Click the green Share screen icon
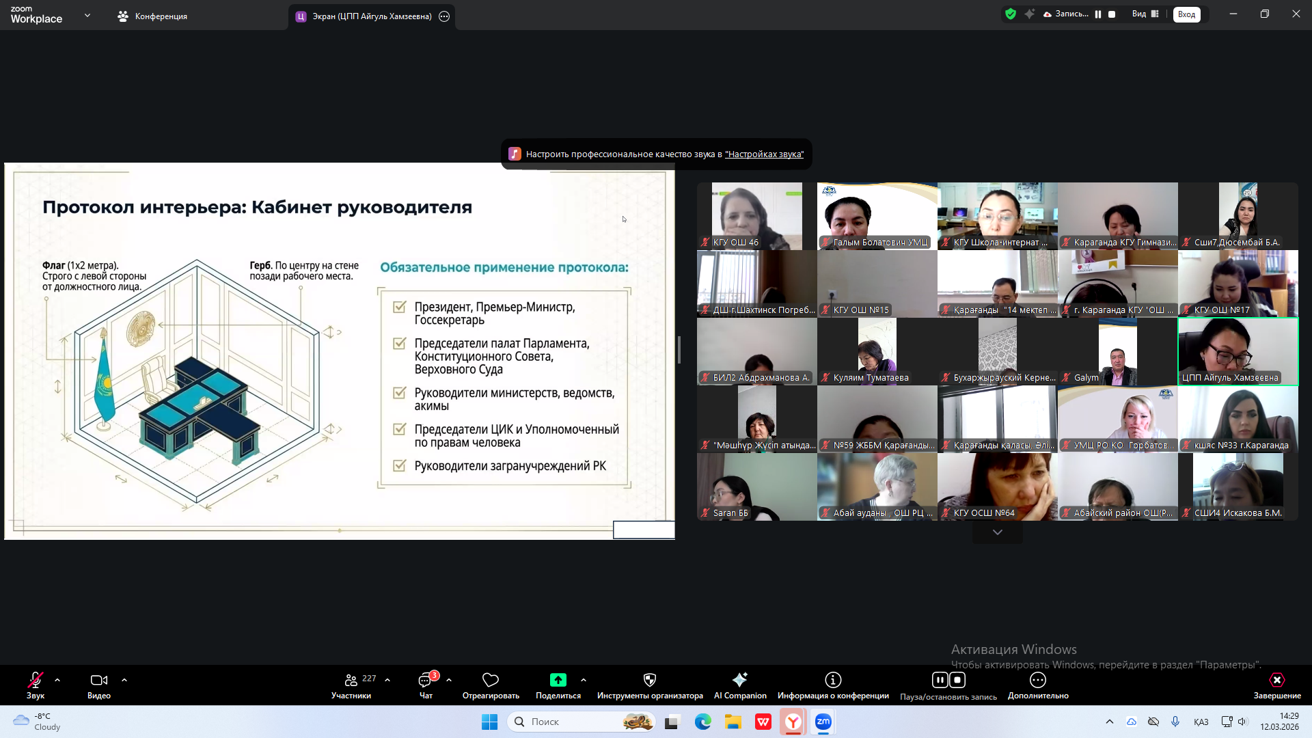The height and width of the screenshot is (738, 1312). 558,680
